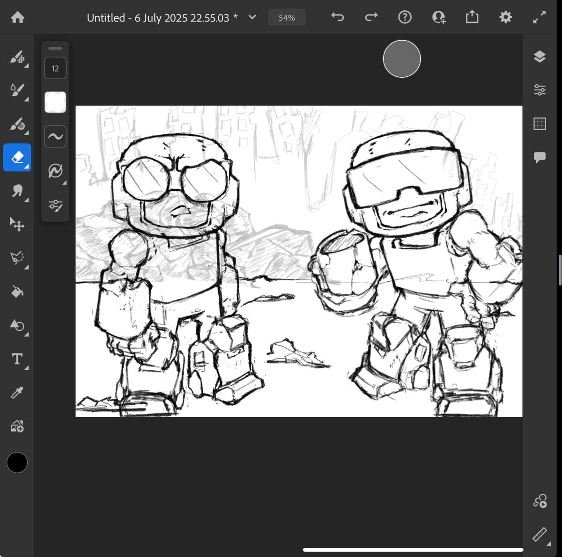Image resolution: width=562 pixels, height=557 pixels.
Task: Toggle the Eraser tool off
Action: coord(17,158)
